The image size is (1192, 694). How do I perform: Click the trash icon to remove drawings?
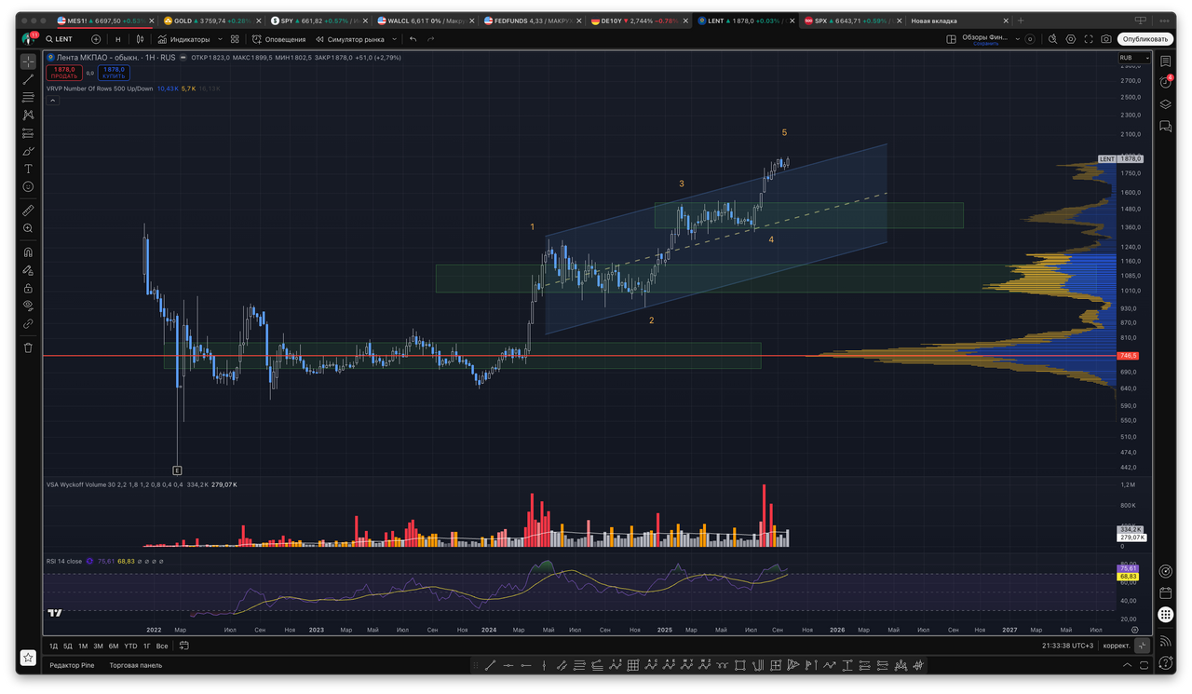[x=28, y=347]
